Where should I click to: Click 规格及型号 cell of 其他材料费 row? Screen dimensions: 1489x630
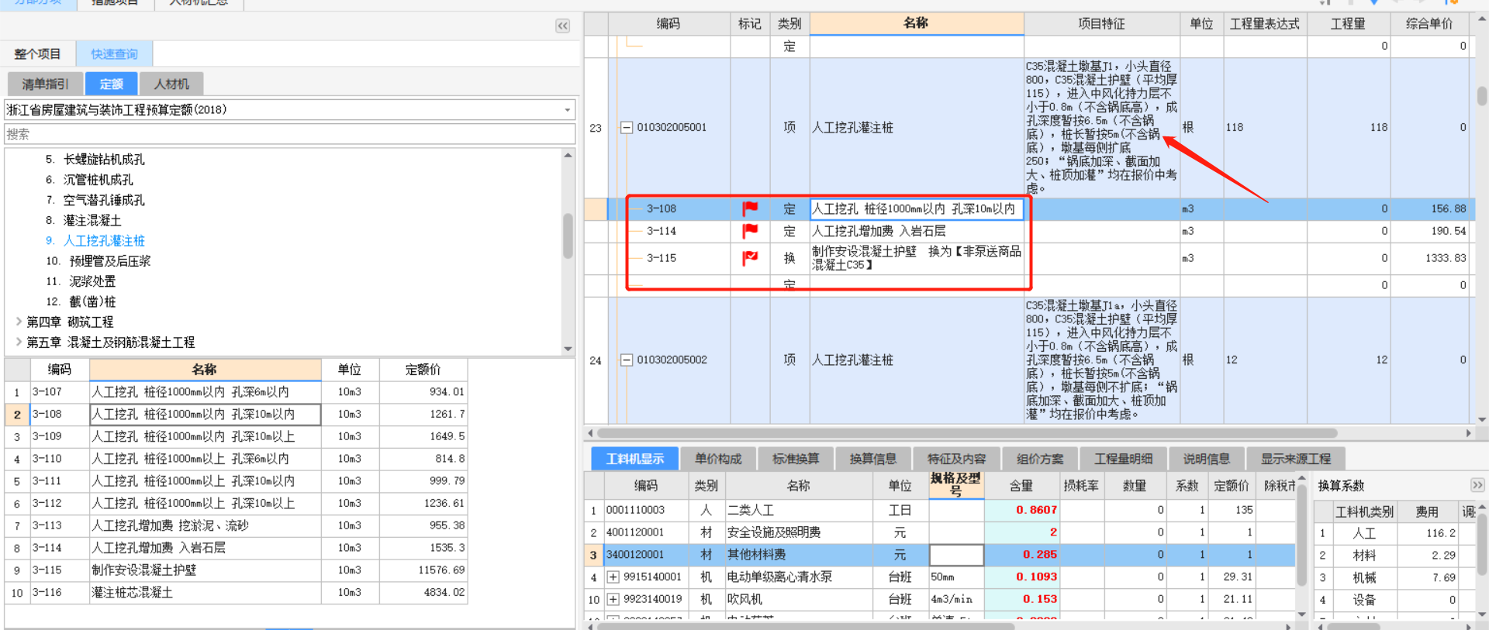click(956, 555)
